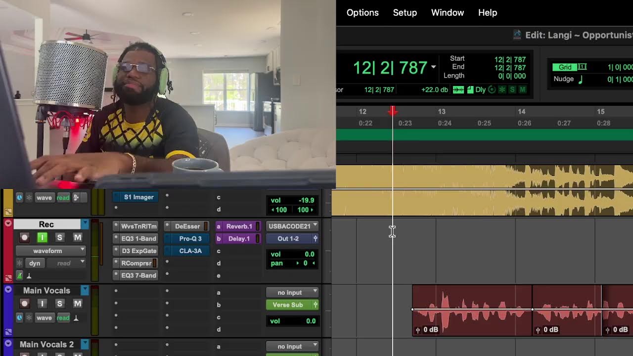Image resolution: width=633 pixels, height=356 pixels.
Task: Click the red playhead marker on the ruler
Action: click(x=393, y=111)
